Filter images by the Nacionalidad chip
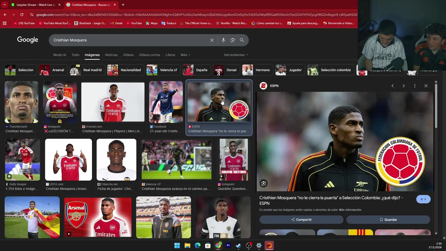Image resolution: width=446 pixels, height=251 pixels. 125,70
